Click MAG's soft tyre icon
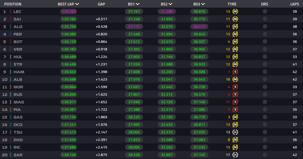Viewport: 303px width, 159px height. [235, 102]
